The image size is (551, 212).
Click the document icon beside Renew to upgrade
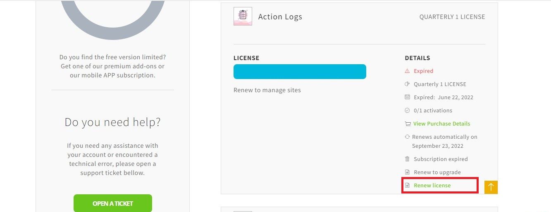coord(407,172)
